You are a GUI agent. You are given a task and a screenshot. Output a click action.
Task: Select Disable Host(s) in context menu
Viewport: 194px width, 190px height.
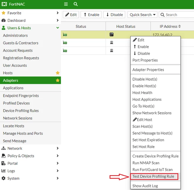click(x=155, y=79)
